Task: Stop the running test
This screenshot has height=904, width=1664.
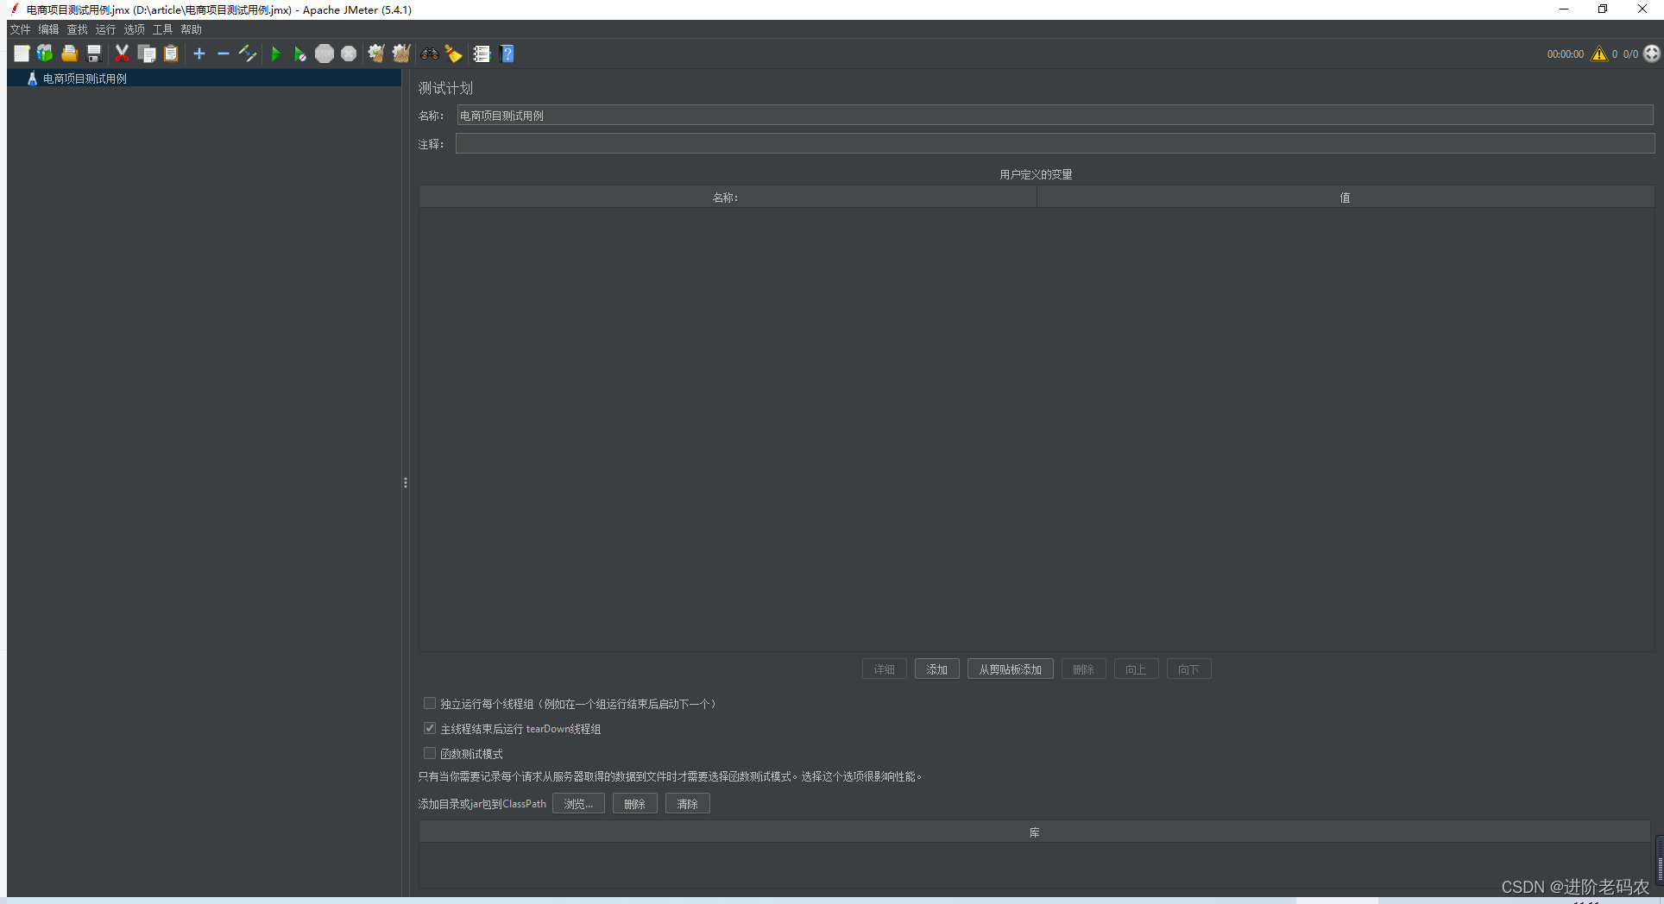Action: pos(325,53)
